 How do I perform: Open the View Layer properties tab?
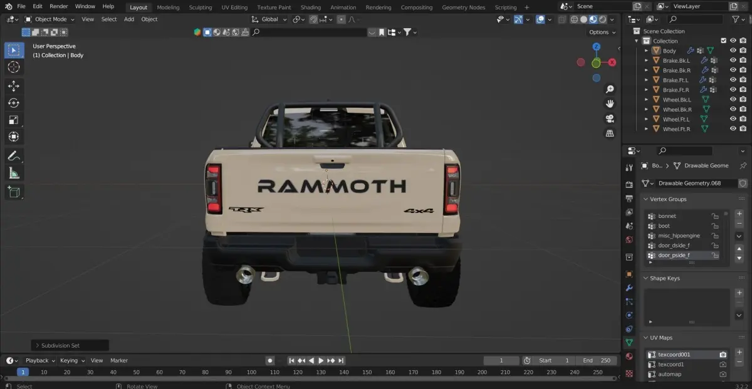[630, 212]
